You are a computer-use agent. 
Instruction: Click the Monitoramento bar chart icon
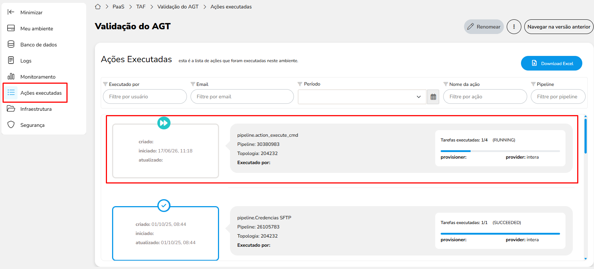pyautogui.click(x=11, y=76)
